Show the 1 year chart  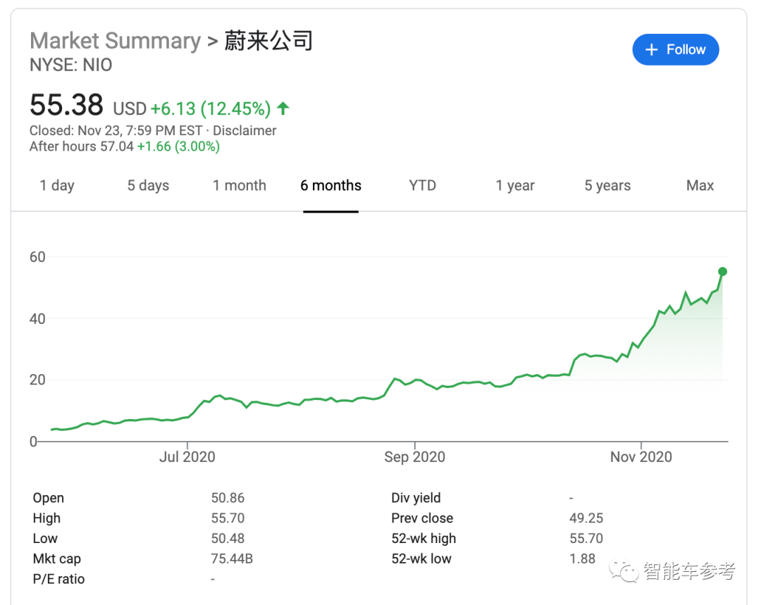click(515, 186)
